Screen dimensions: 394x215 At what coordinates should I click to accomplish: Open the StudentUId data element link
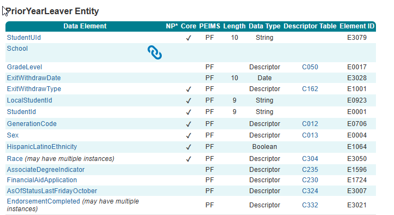click(x=23, y=38)
